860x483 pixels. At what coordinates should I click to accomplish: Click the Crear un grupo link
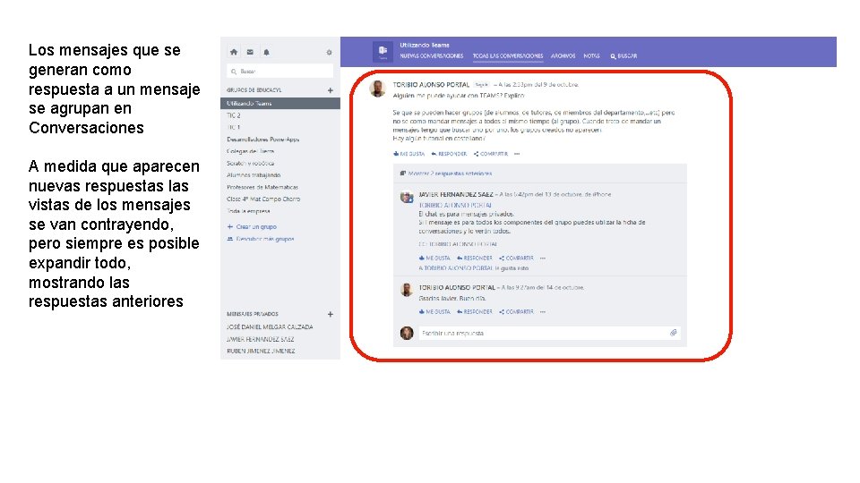[x=252, y=226]
